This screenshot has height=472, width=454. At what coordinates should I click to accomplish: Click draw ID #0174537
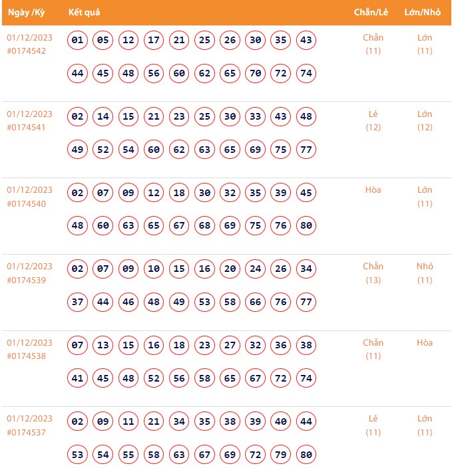pyautogui.click(x=27, y=432)
